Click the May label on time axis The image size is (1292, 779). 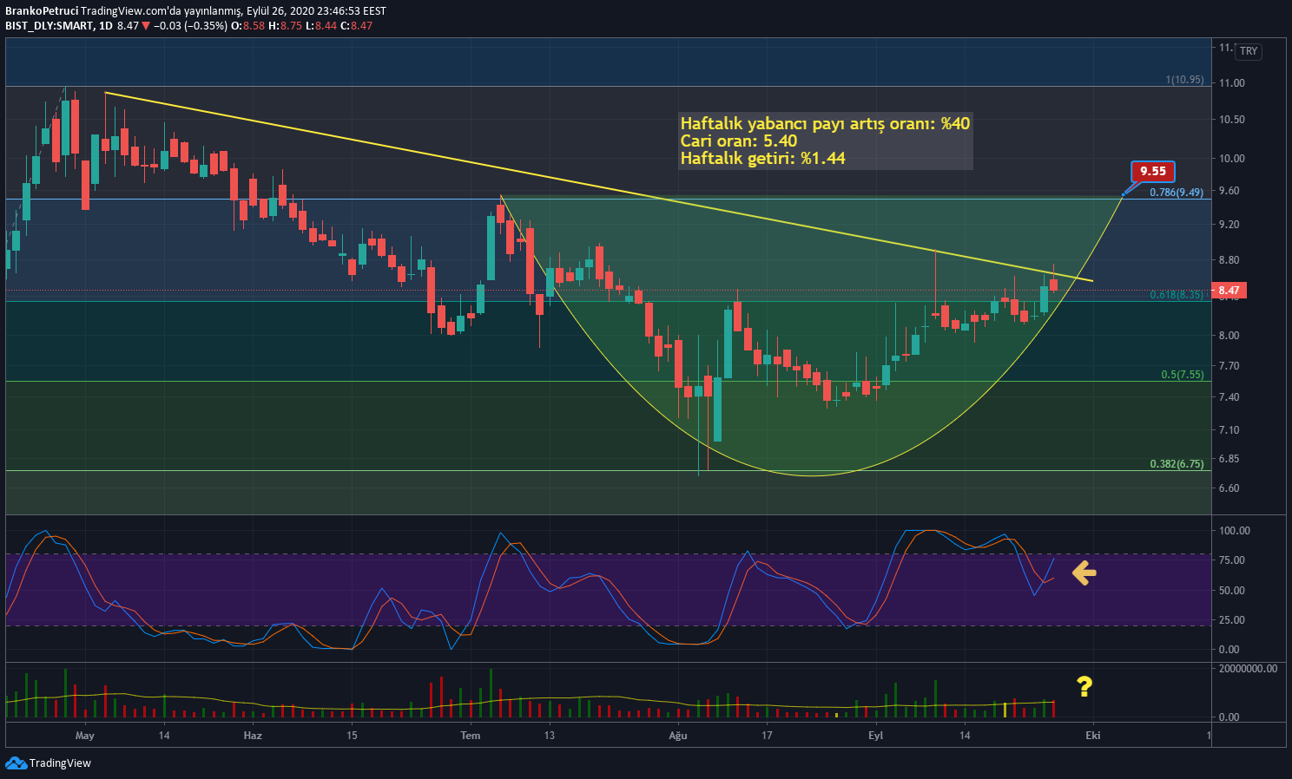click(85, 736)
